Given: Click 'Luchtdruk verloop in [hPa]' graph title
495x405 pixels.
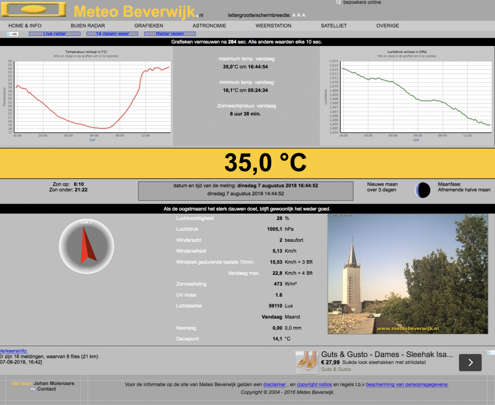Looking at the screenshot, I should click(x=407, y=52).
